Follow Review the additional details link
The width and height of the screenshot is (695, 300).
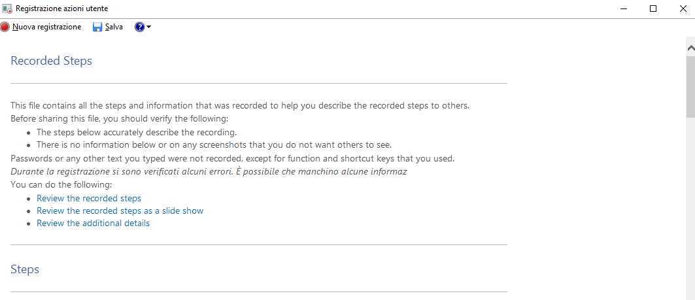(93, 223)
